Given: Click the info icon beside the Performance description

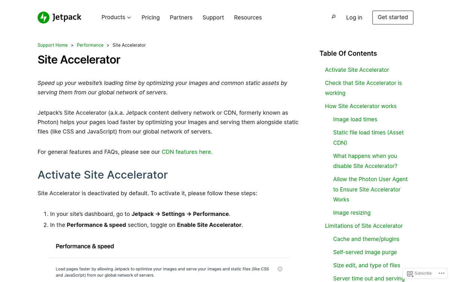Looking at the screenshot, I should [x=280, y=269].
